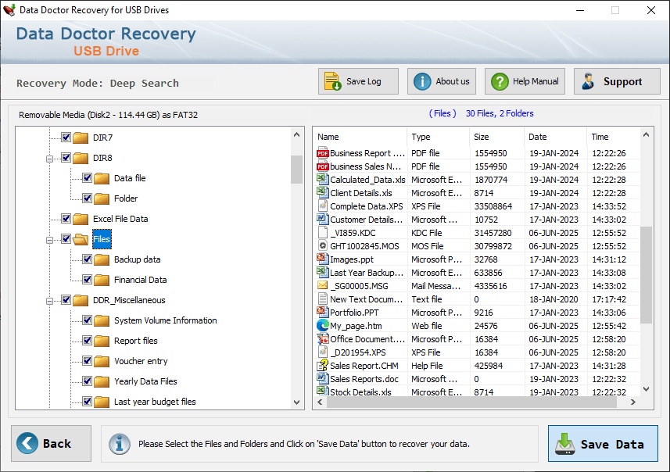670x472 pixels.
Task: Click the folder tree scroll down arrow
Action: pyautogui.click(x=296, y=402)
